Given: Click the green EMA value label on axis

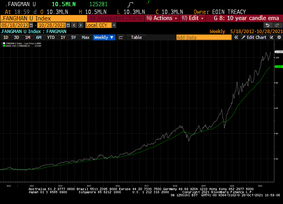Looking at the screenshot, I should 278,67.
